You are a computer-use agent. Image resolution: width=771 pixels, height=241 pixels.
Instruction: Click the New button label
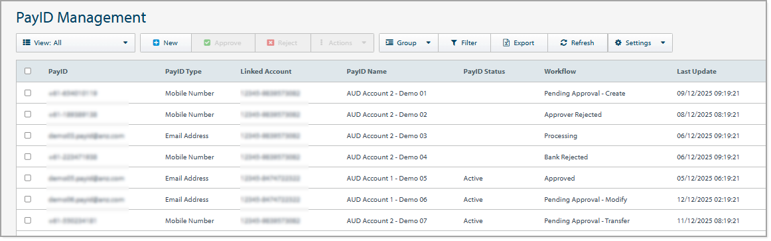tap(171, 42)
